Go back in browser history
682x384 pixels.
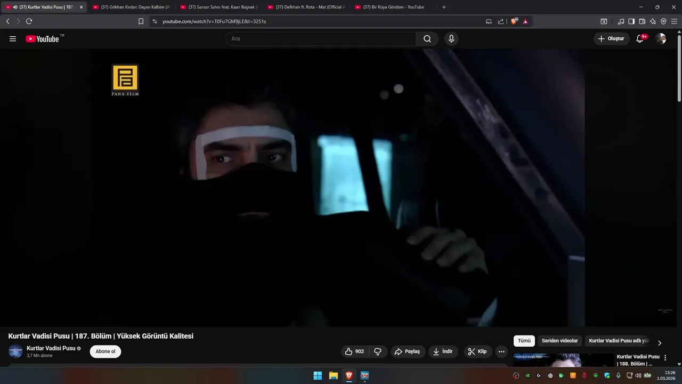coord(7,21)
